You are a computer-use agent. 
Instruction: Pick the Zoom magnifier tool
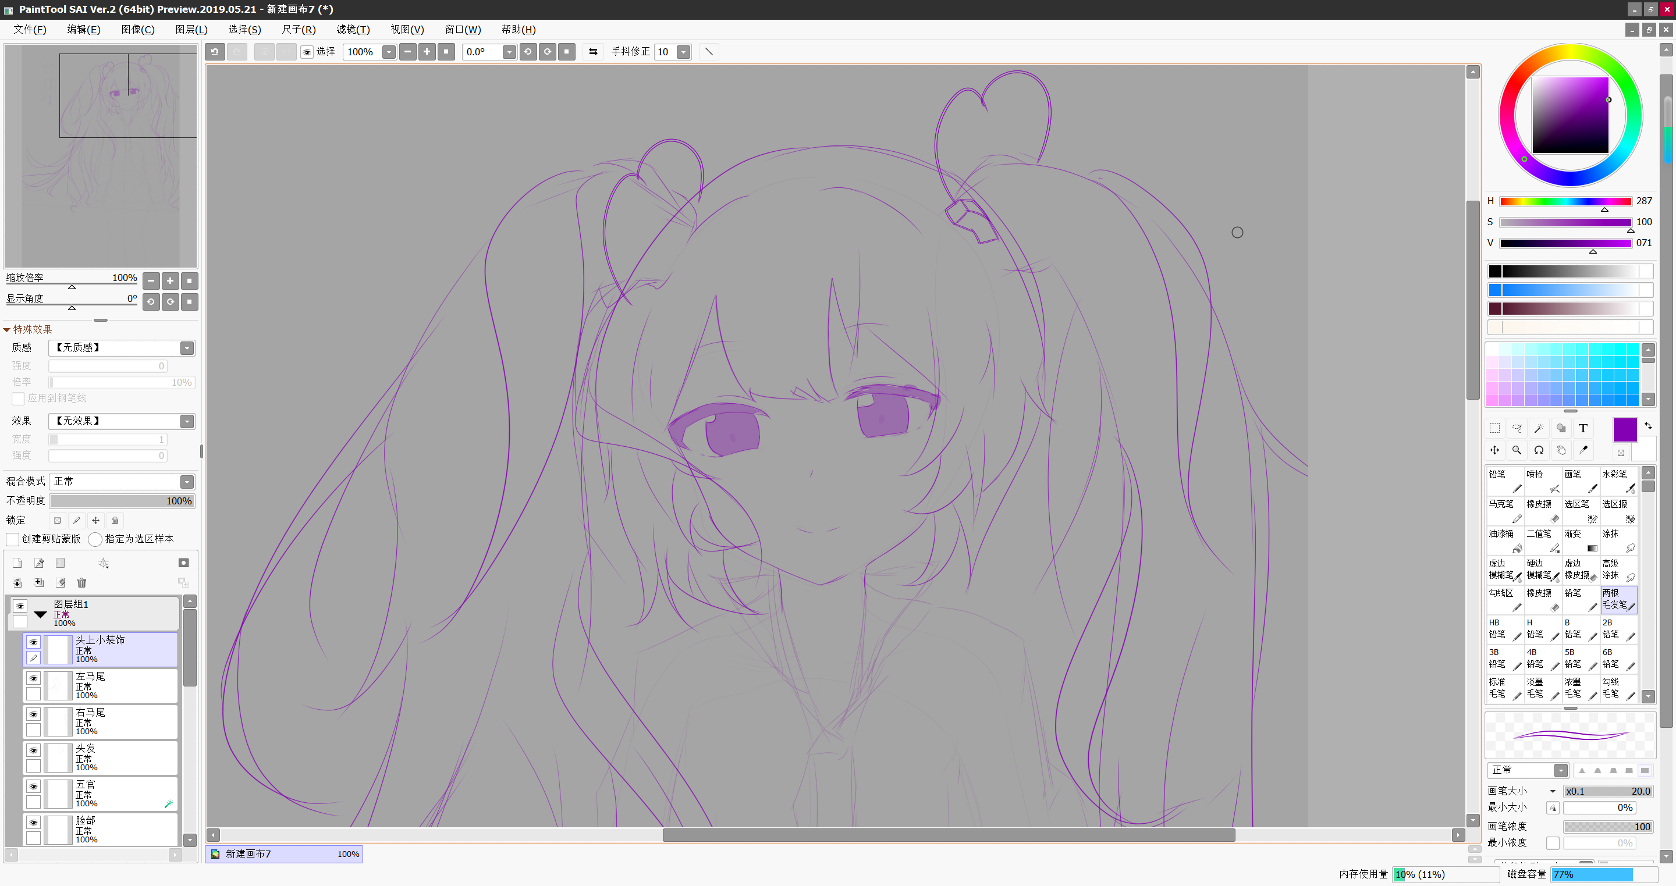click(x=1517, y=450)
